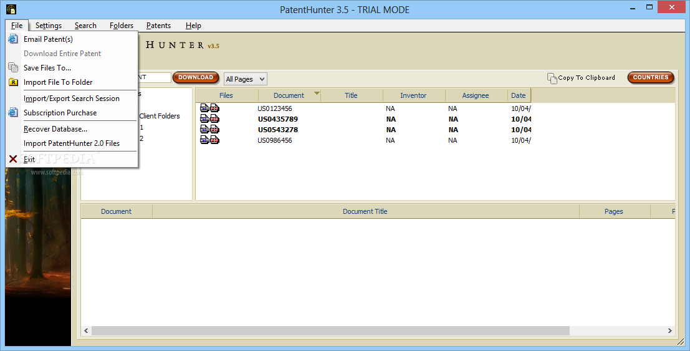Image resolution: width=690 pixels, height=351 pixels.
Task: Select document US0543278 row text
Action: (277, 130)
